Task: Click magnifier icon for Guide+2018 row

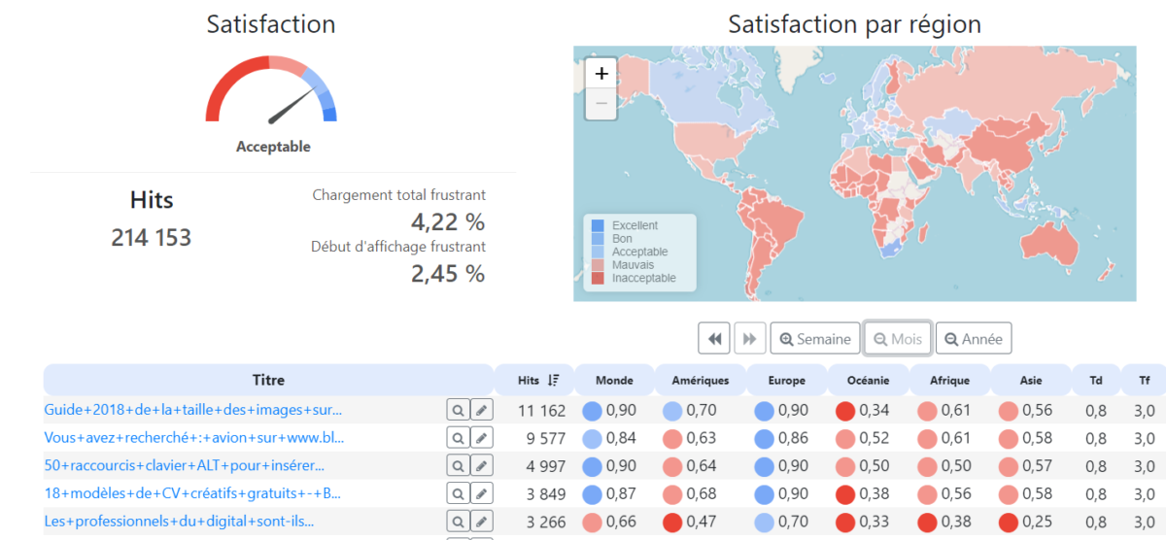Action: point(458,411)
